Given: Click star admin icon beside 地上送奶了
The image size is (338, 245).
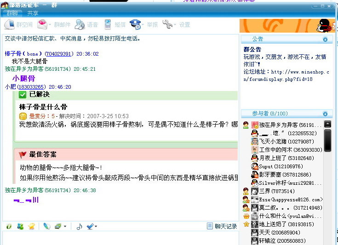Looking at the screenshot, I should (x=246, y=224).
